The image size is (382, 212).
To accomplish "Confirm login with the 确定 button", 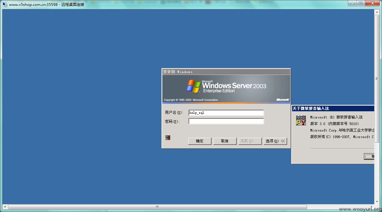I will pos(200,141).
